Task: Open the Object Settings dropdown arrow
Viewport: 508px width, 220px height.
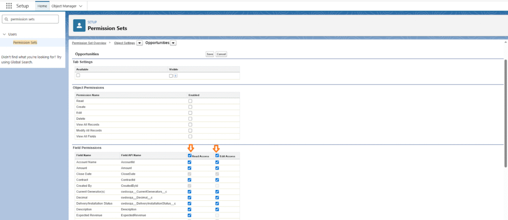Action: tap(139, 43)
